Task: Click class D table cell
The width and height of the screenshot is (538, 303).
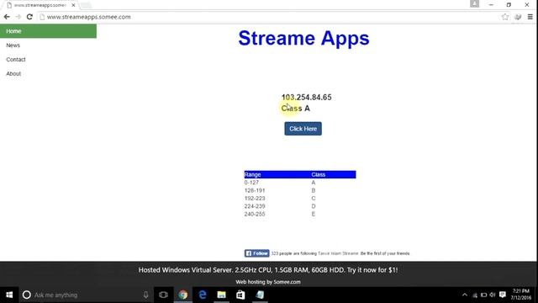Action: (314, 206)
